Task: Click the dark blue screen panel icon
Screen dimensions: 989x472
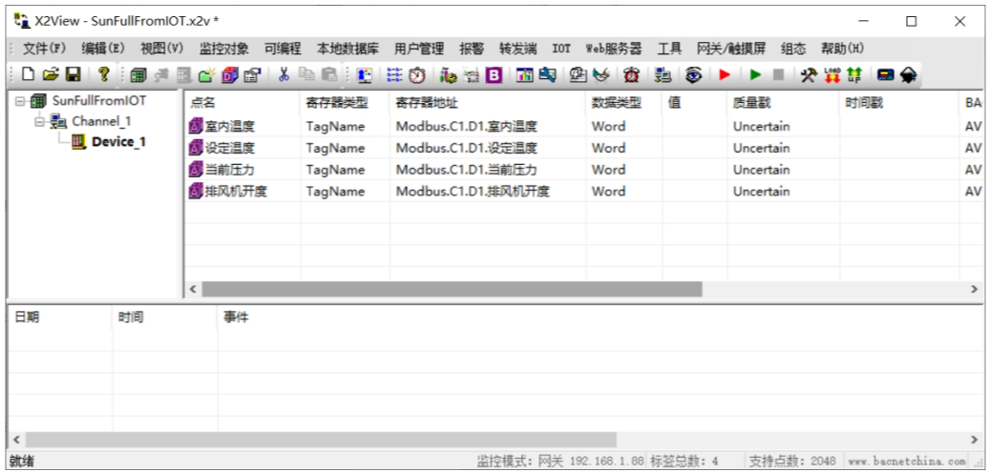Action: pyautogui.click(x=886, y=75)
